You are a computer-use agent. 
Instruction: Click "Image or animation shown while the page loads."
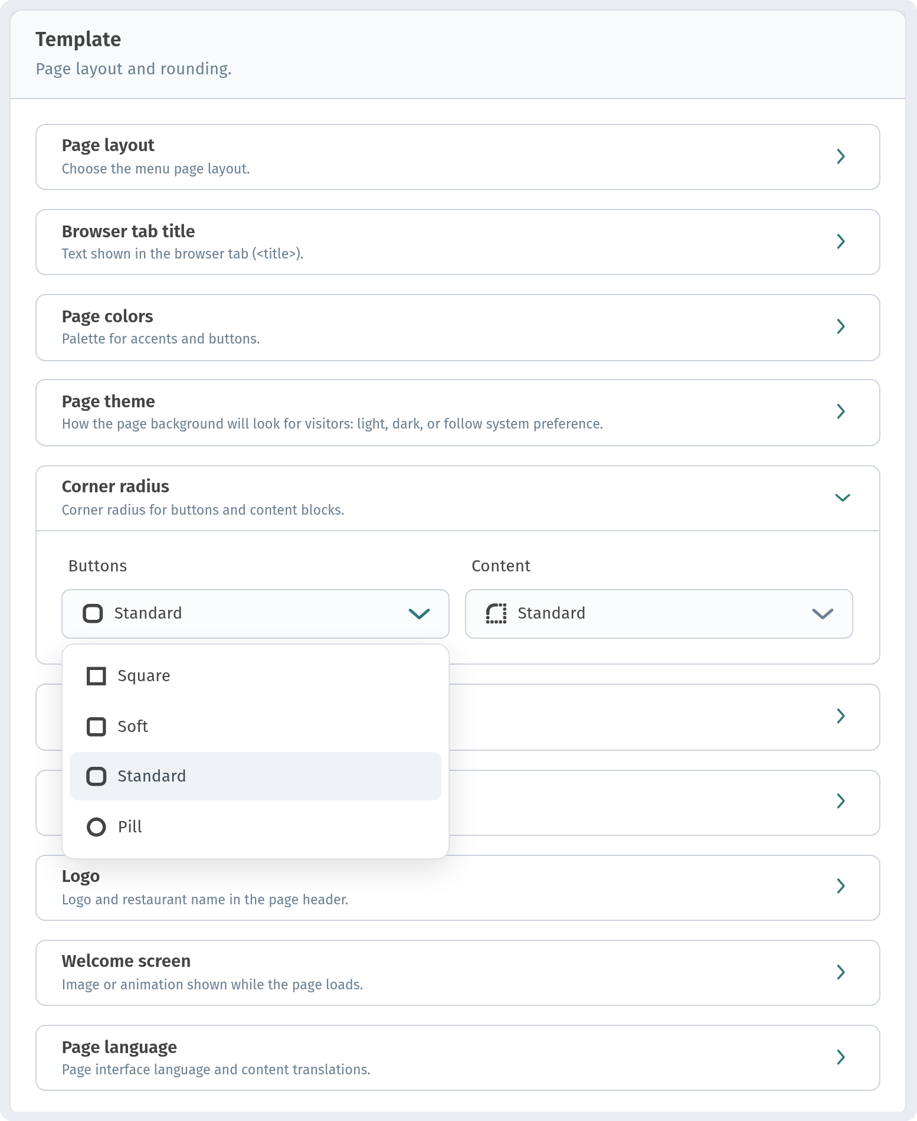click(x=212, y=985)
